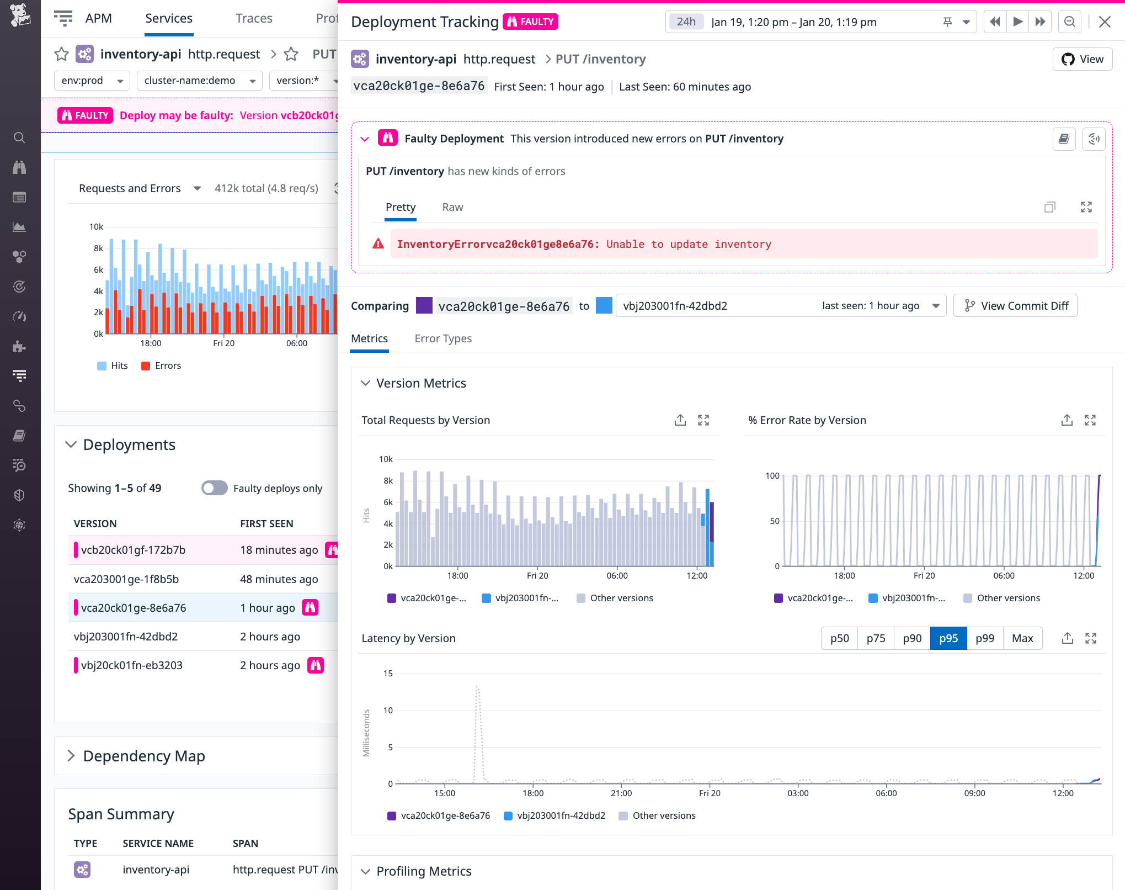Switch to the Error Types tab

point(443,338)
